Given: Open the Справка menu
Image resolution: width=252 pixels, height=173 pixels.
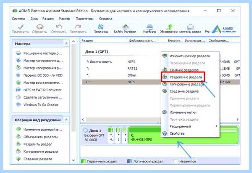Looking at the screenshot, I should 105,19.
